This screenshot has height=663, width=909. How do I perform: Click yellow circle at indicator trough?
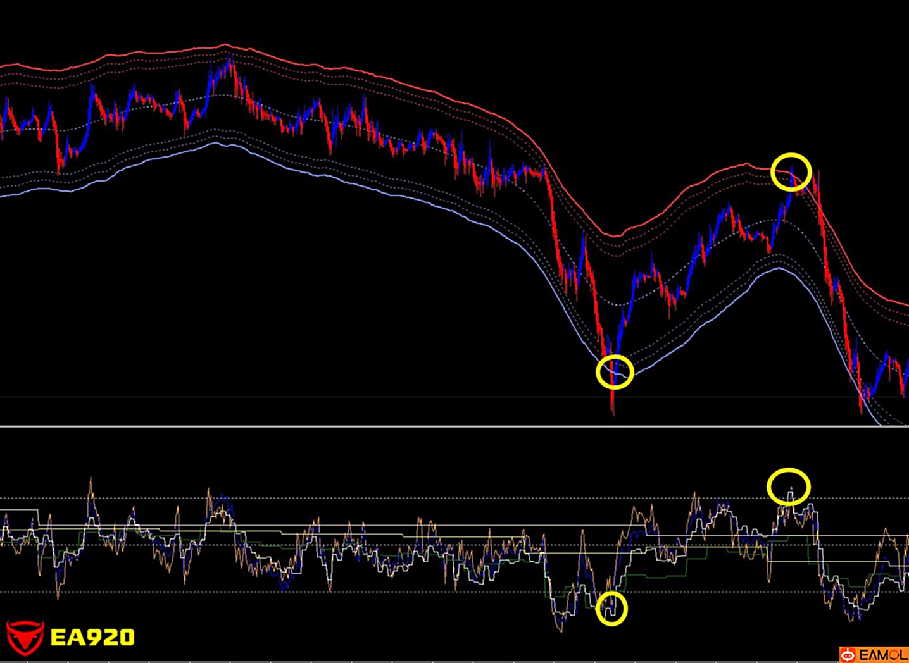coord(611,608)
